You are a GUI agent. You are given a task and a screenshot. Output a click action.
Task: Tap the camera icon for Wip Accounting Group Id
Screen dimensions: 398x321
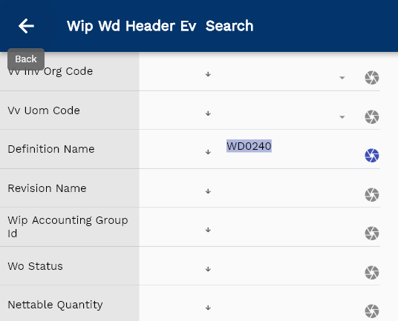tap(372, 233)
